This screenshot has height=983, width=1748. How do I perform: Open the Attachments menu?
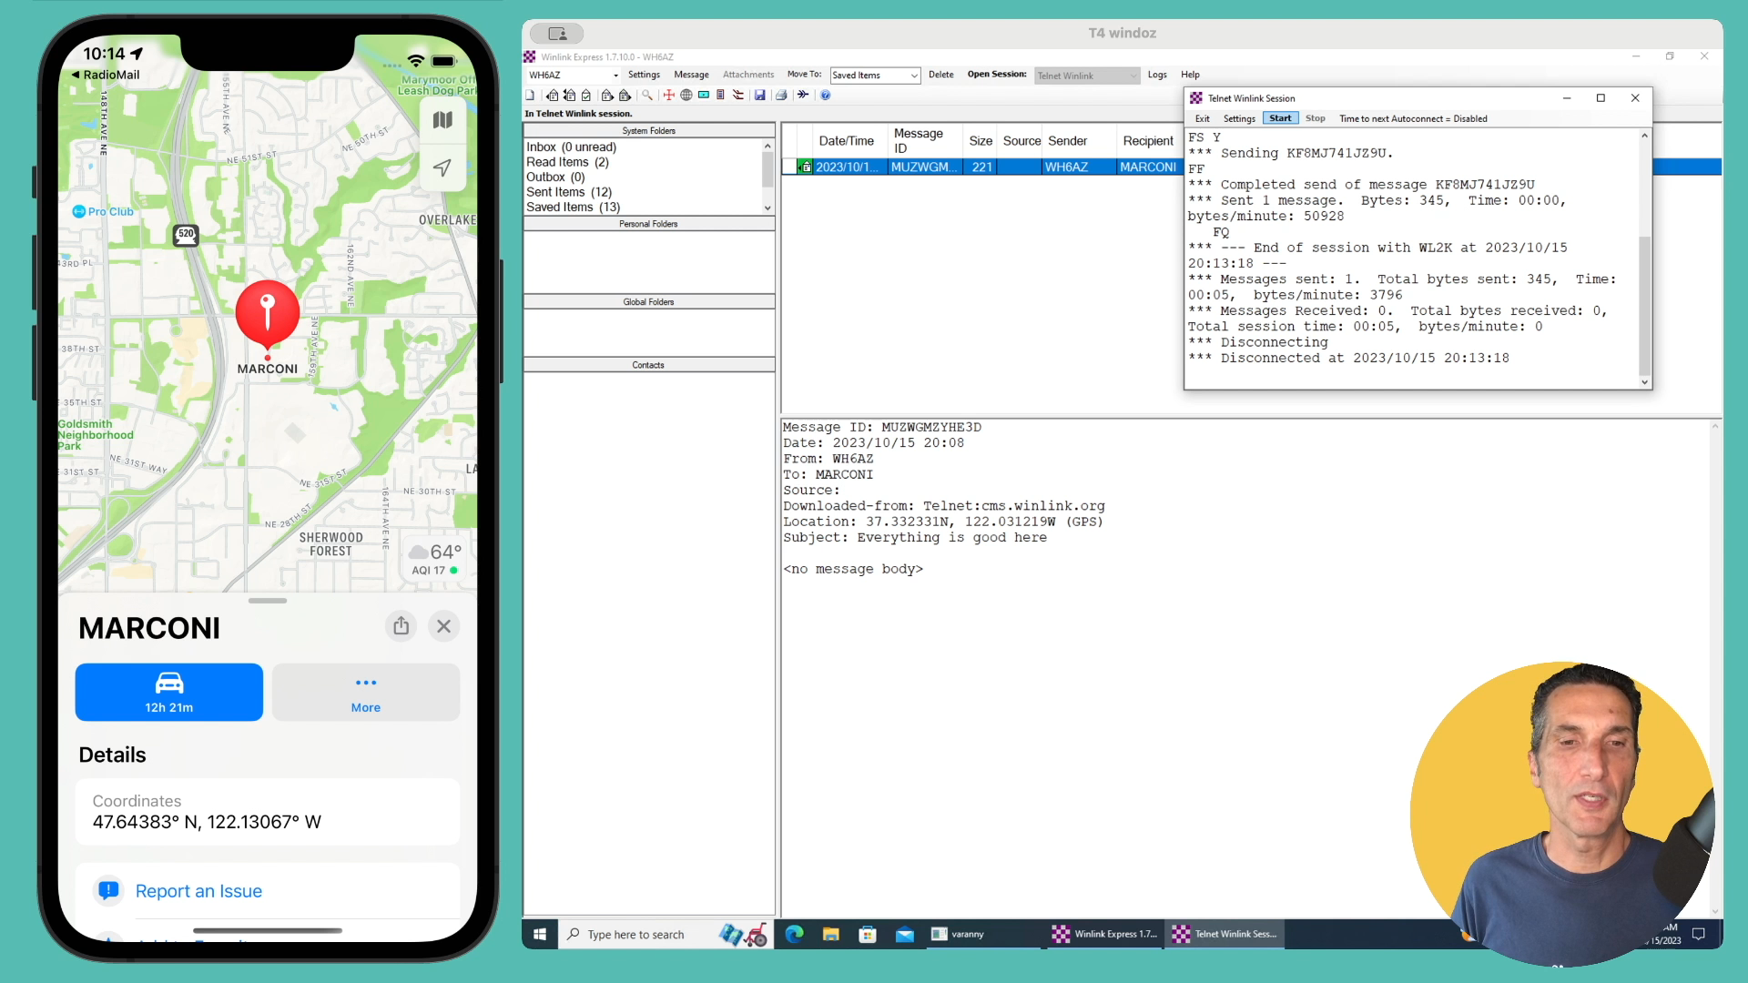(x=748, y=75)
